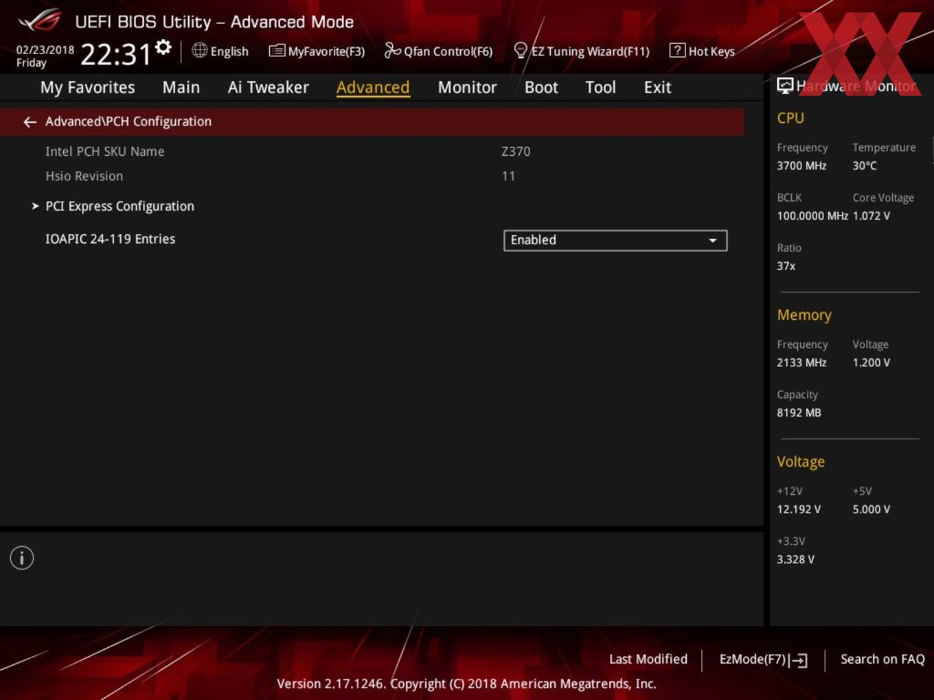Go to the Monitor tab
The height and width of the screenshot is (700, 934).
467,88
